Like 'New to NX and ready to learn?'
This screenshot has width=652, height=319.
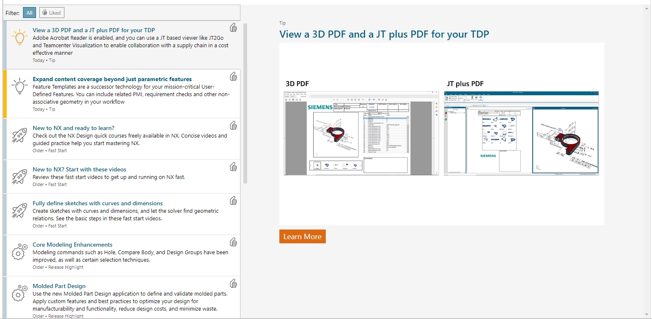[x=233, y=125]
